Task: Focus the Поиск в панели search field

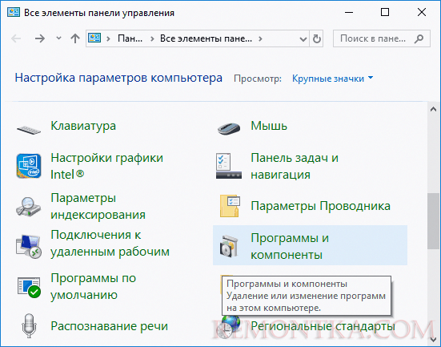Action: click(382, 38)
